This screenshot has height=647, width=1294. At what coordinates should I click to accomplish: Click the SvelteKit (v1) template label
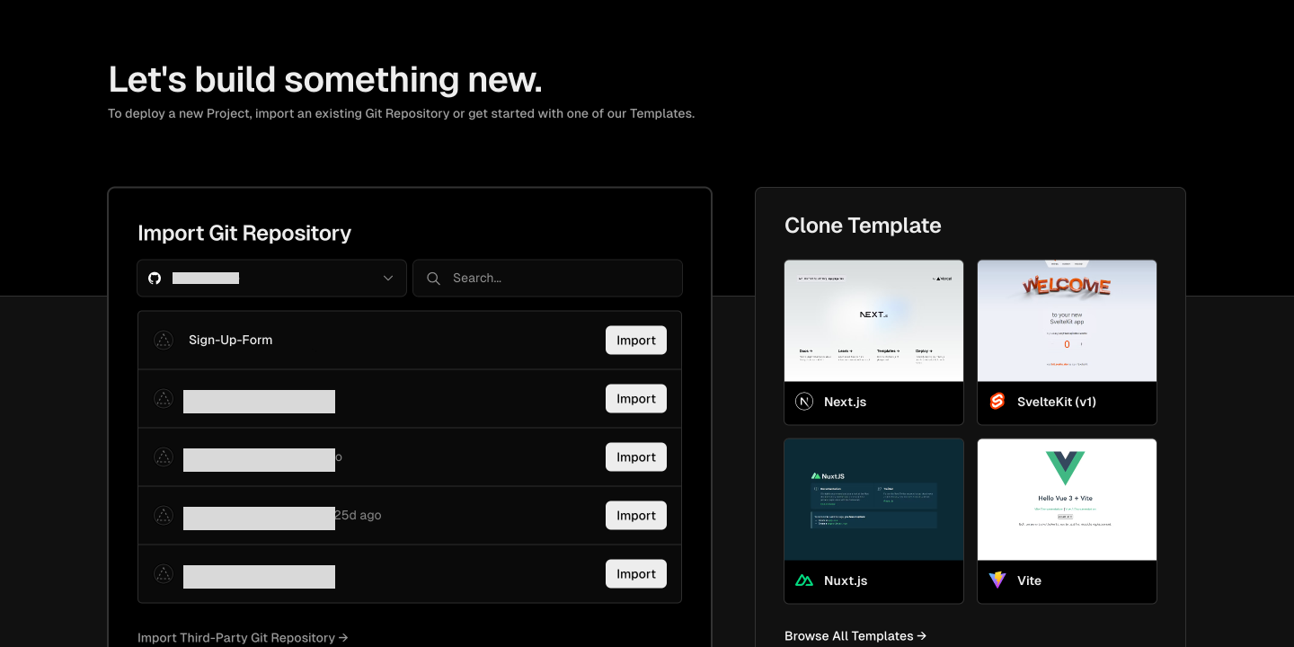pos(1057,402)
